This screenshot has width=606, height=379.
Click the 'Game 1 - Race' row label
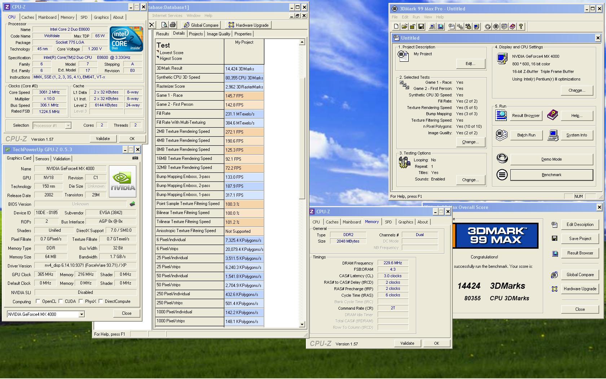point(190,96)
